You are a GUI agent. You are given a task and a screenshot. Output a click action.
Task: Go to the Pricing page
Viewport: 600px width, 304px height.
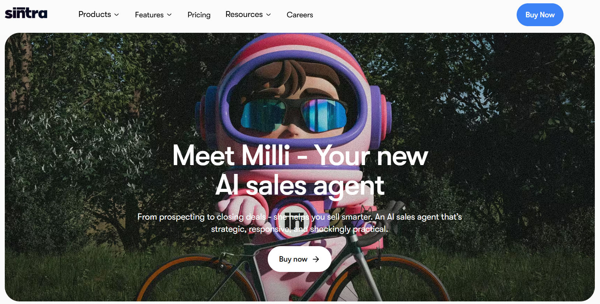(199, 15)
